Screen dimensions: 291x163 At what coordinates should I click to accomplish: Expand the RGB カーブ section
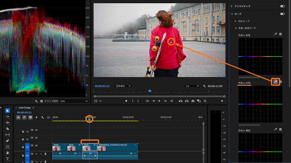point(236,21)
